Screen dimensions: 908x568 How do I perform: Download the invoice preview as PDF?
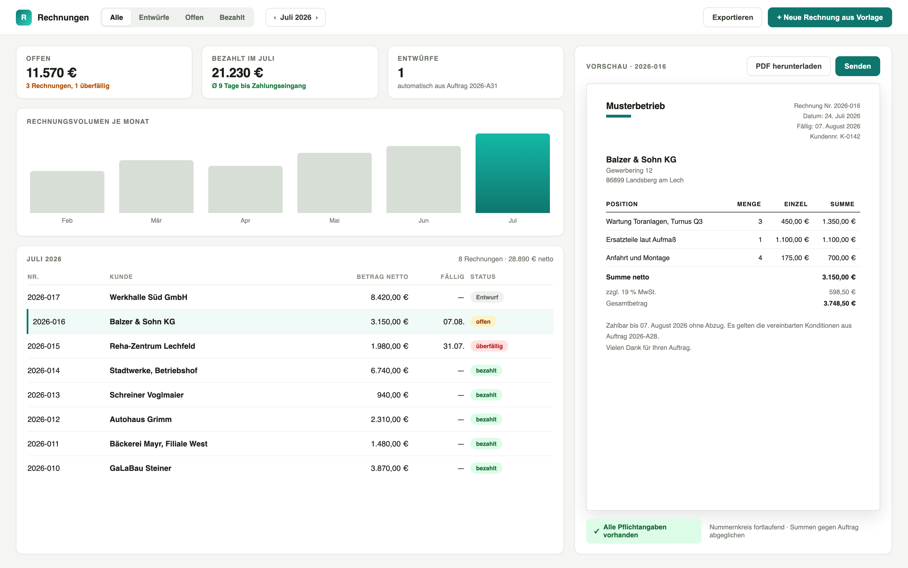[x=788, y=66]
